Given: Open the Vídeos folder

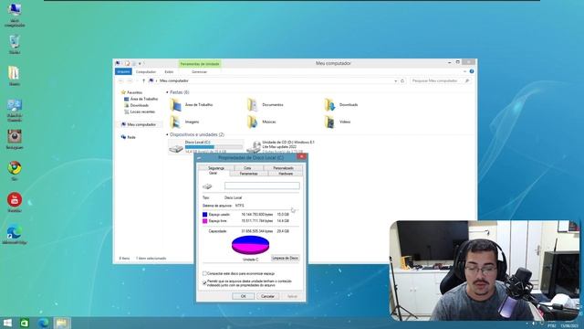Looking at the screenshot, I should (x=338, y=122).
